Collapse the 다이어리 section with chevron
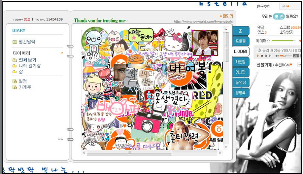The image size is (303, 174). tap(62, 53)
